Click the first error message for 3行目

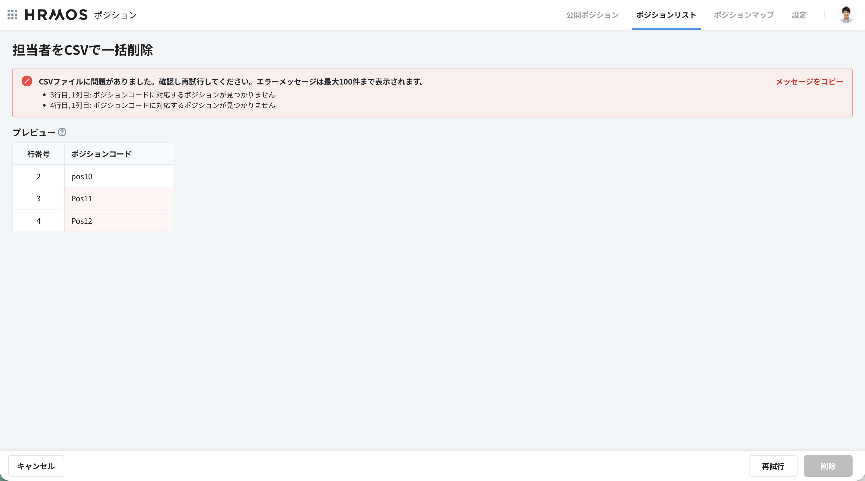[x=162, y=95]
